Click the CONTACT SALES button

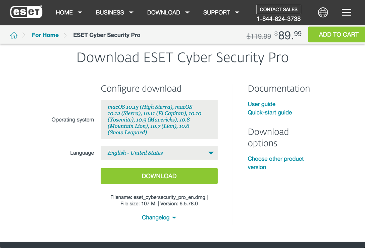click(x=279, y=9)
